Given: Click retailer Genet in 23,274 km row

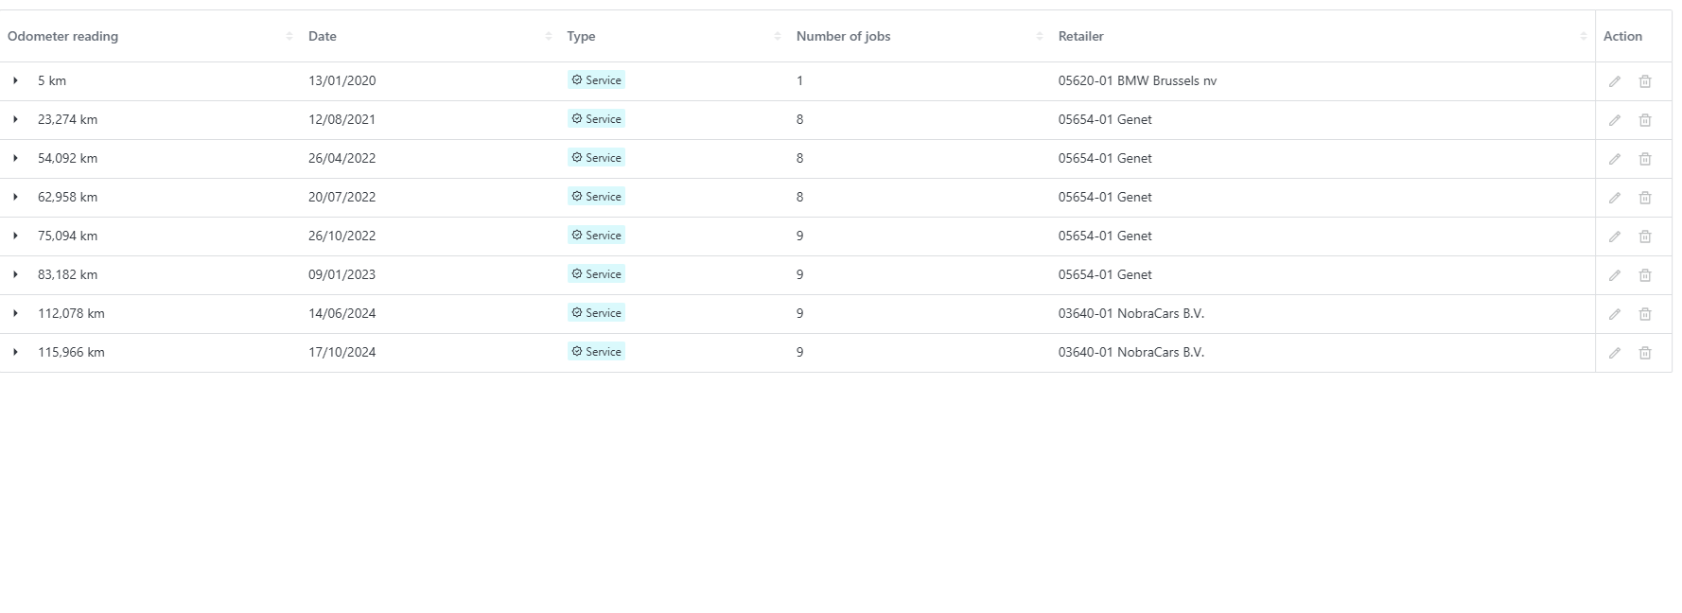Looking at the screenshot, I should [x=1105, y=119].
